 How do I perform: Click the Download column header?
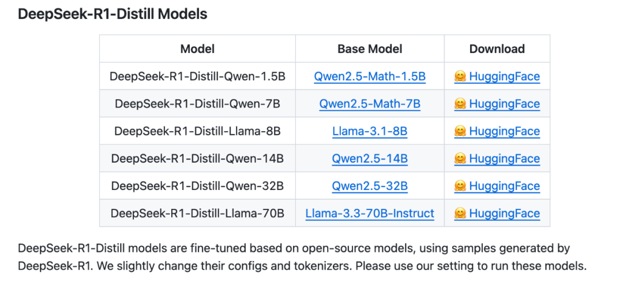click(497, 49)
